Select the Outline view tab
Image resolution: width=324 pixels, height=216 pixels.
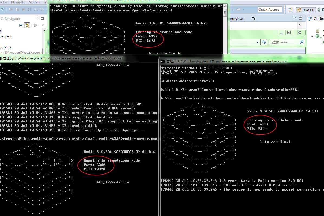coord(316,19)
